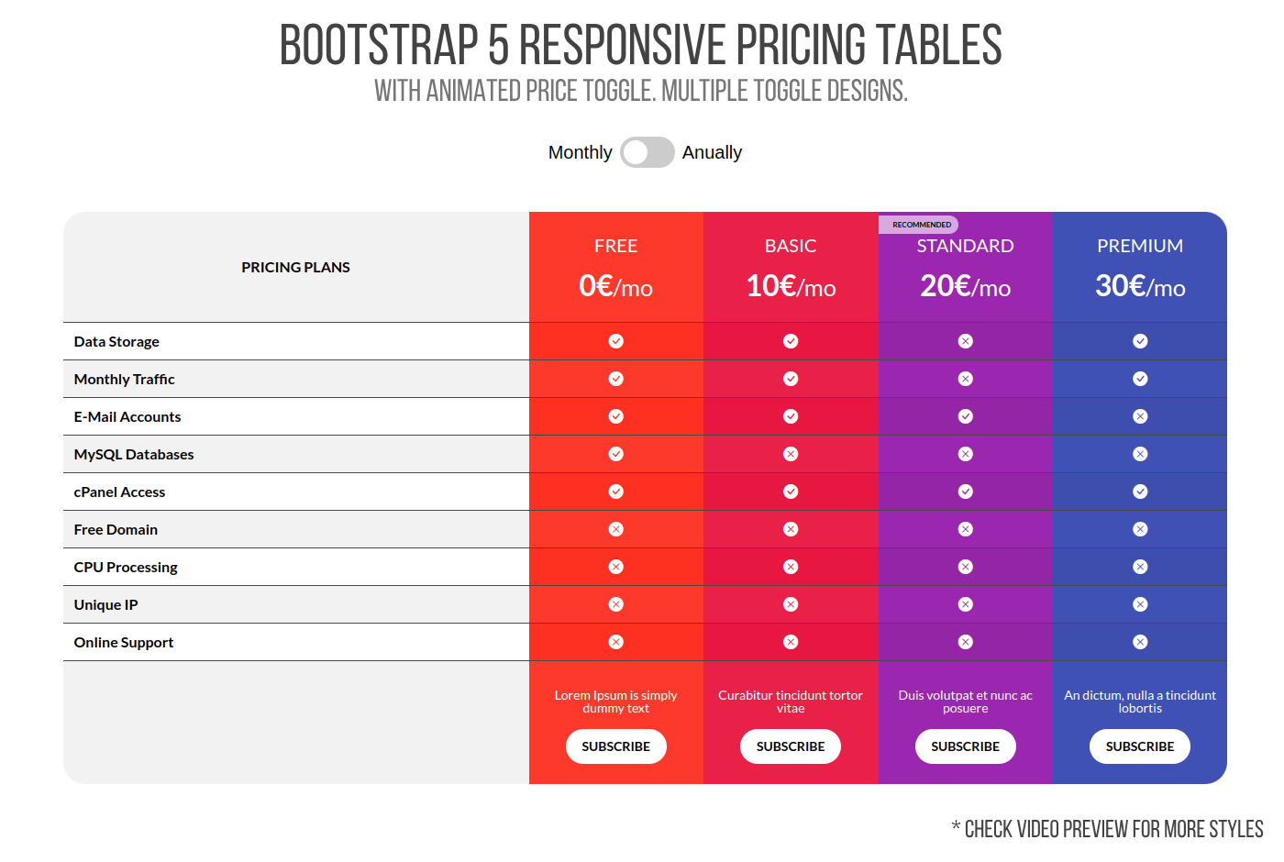Screen dimensions: 1284x862
Task: Click the Premium plan E-Mail Accounts cross icon
Action: coord(1140,416)
